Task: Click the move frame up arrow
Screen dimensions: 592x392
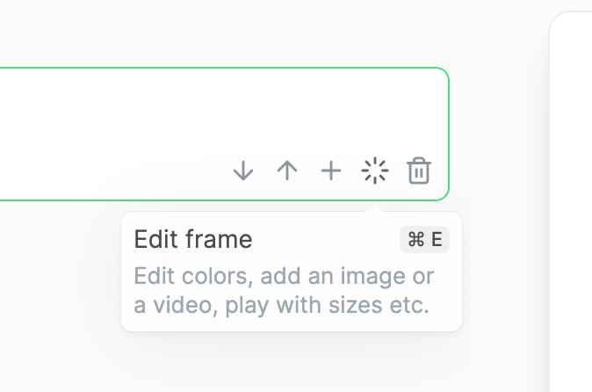Action: click(x=287, y=171)
